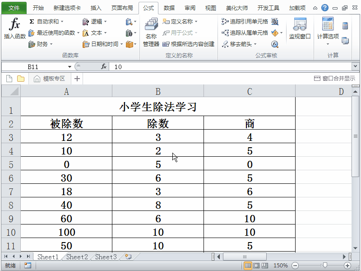361x271 pixels.
Task: Switch to Page Break Preview view
Action: pos(264,266)
